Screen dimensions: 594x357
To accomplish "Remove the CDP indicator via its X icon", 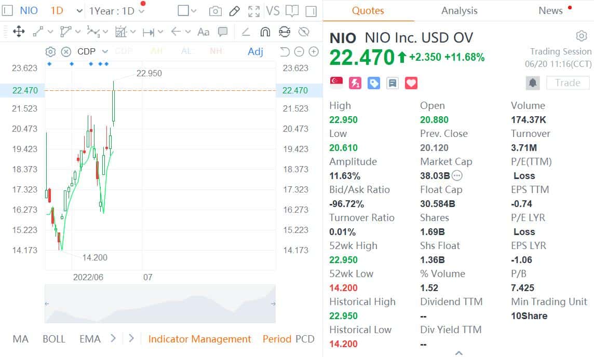I will coord(66,51).
